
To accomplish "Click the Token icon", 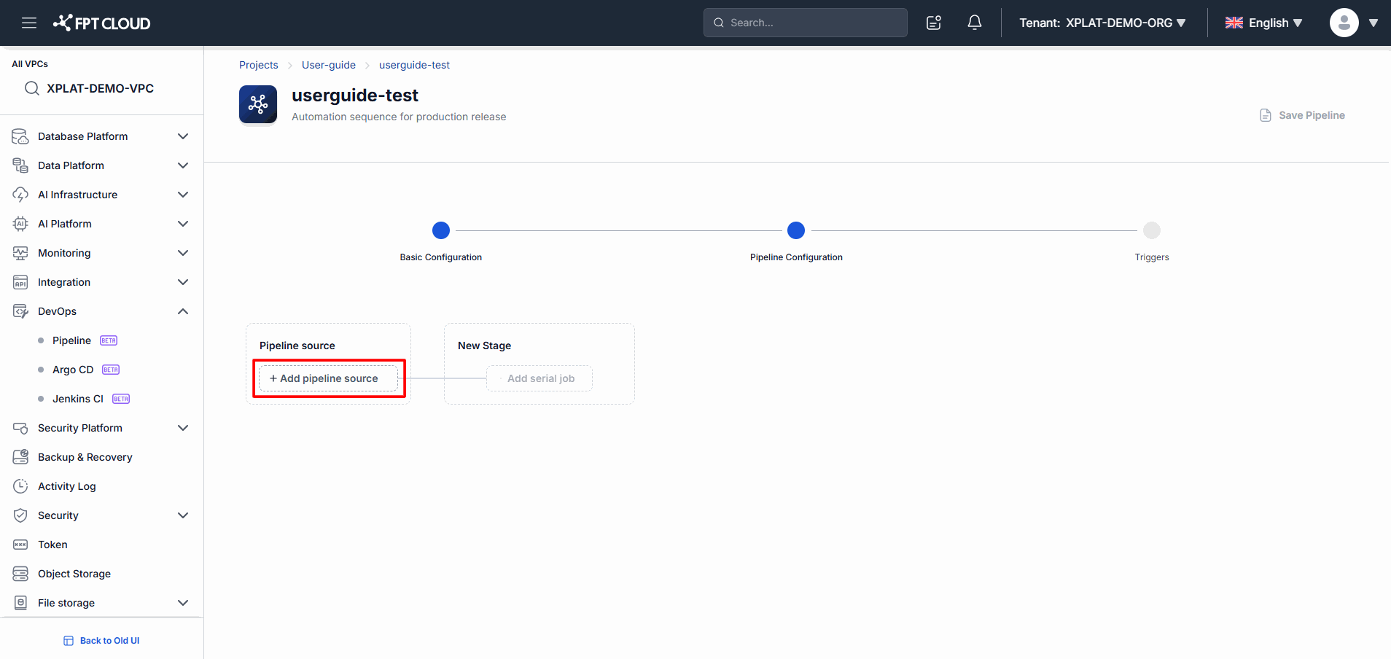I will tap(20, 545).
